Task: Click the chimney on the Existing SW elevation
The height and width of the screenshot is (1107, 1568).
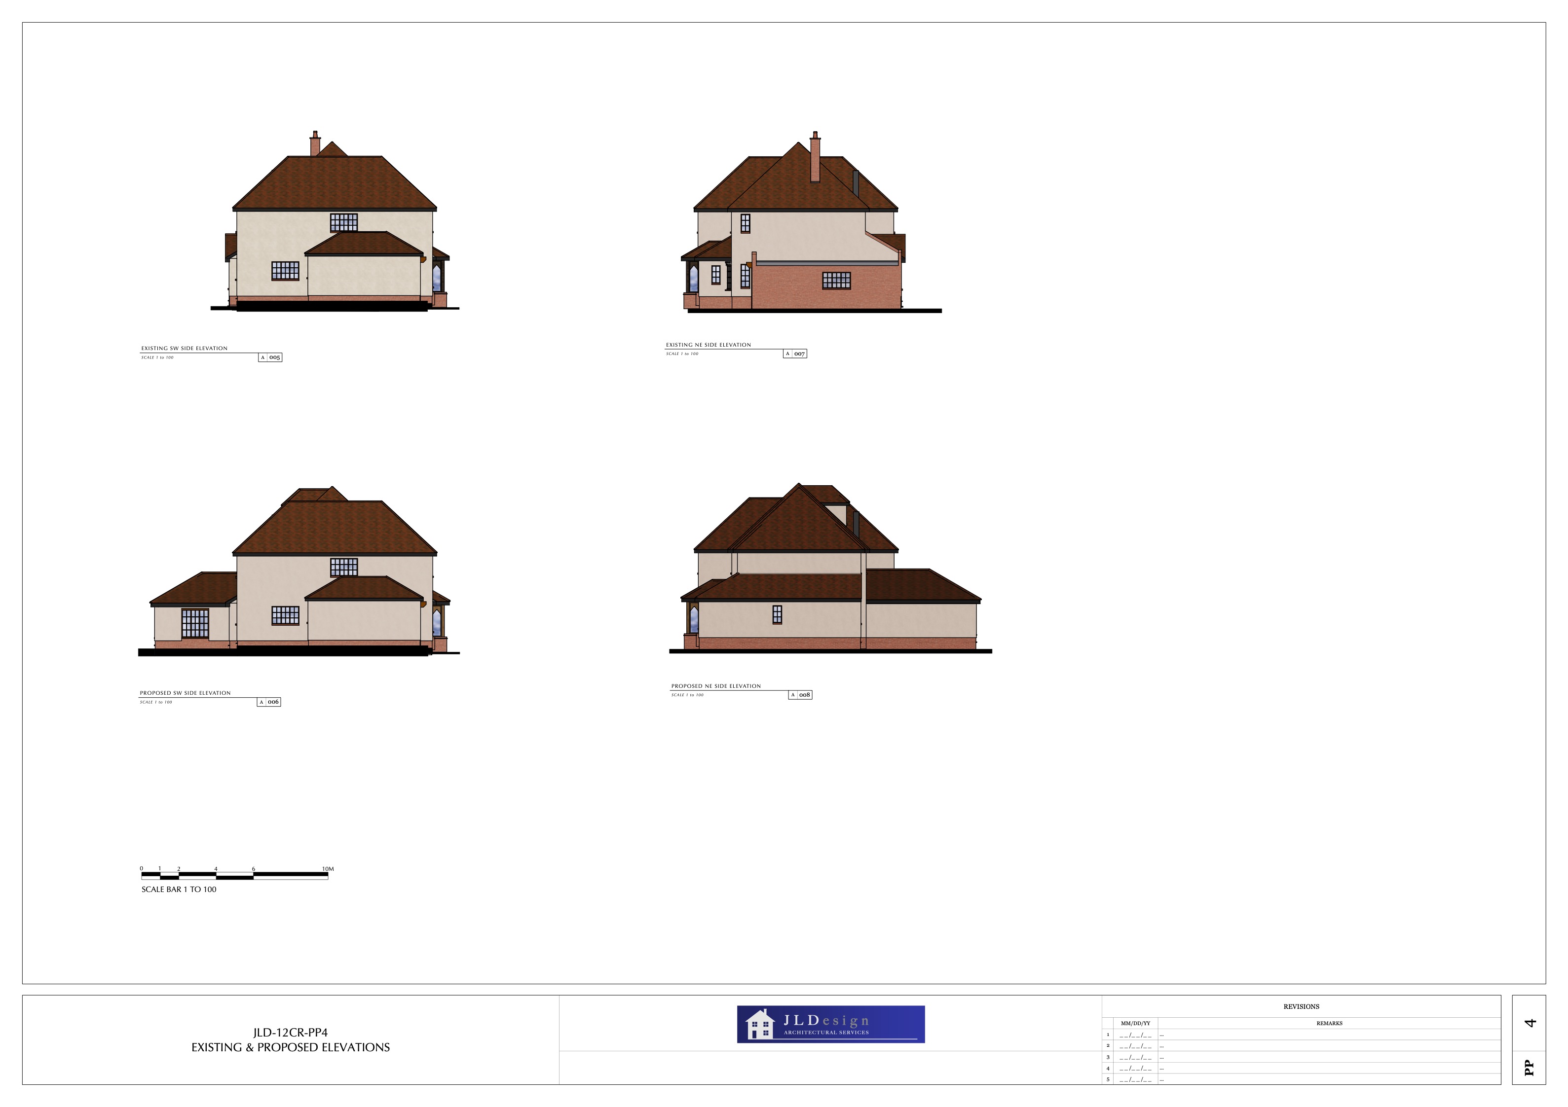Action: (x=315, y=143)
